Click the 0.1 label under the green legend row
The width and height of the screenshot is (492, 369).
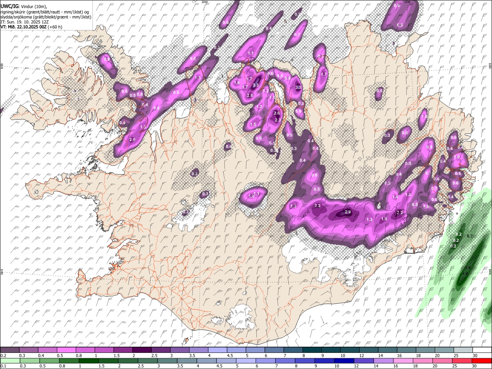tap(3, 366)
